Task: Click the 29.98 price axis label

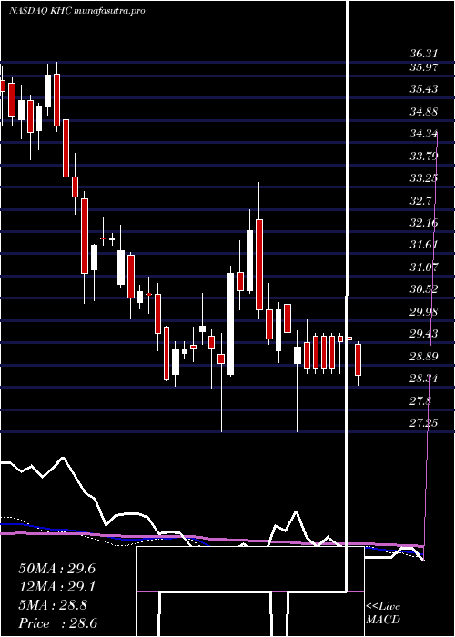Action: coord(424,312)
